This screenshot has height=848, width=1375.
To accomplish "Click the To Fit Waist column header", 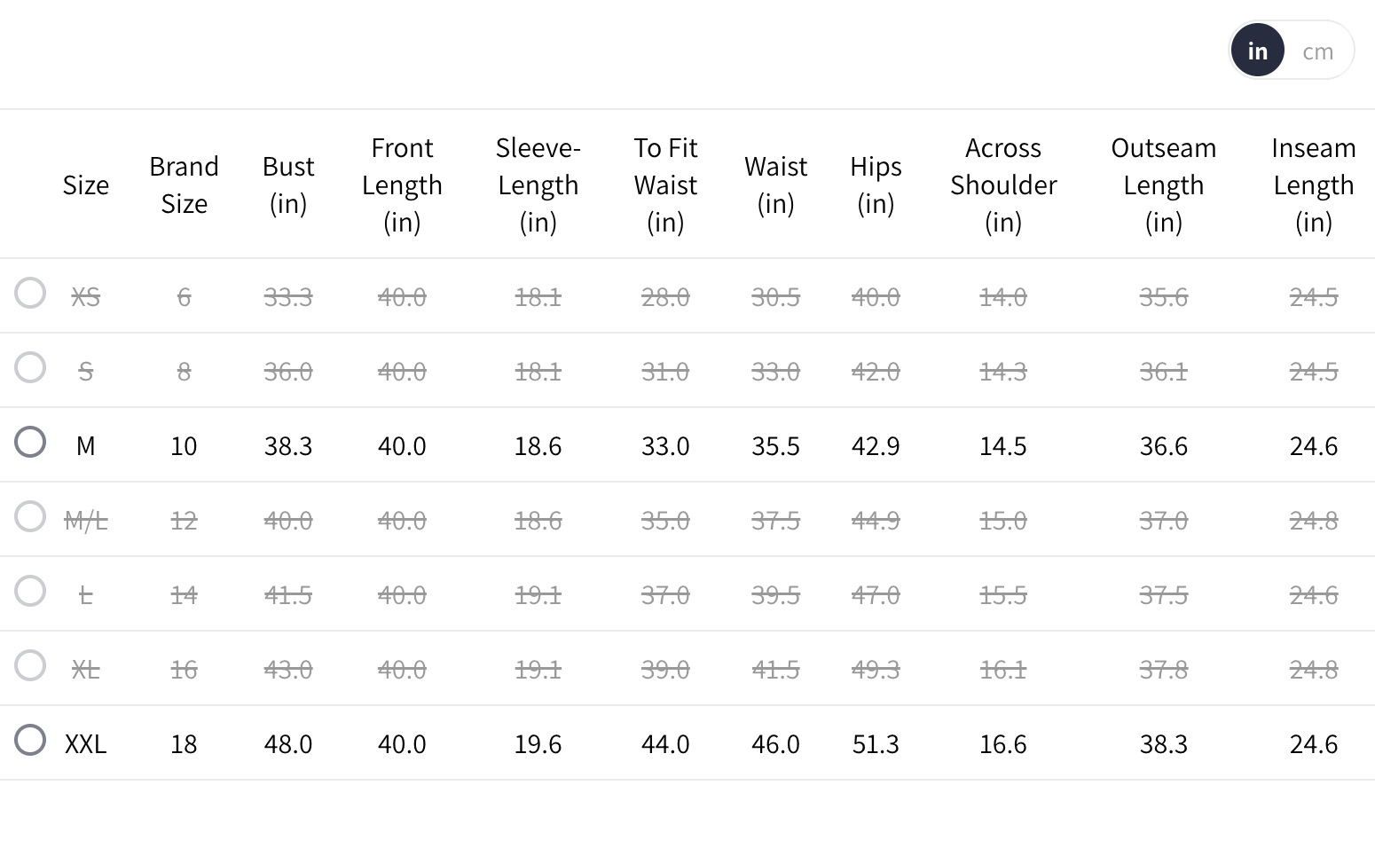I will point(665,185).
